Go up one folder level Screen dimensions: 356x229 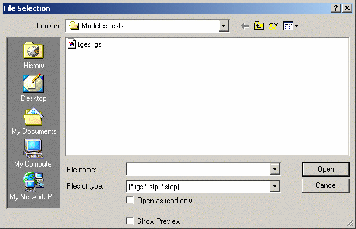tap(259, 26)
